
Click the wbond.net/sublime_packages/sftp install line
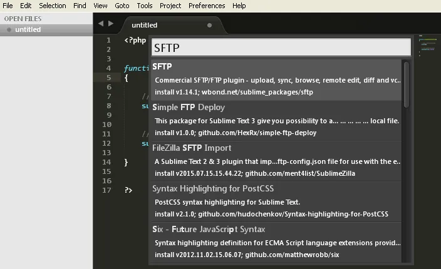(234, 92)
